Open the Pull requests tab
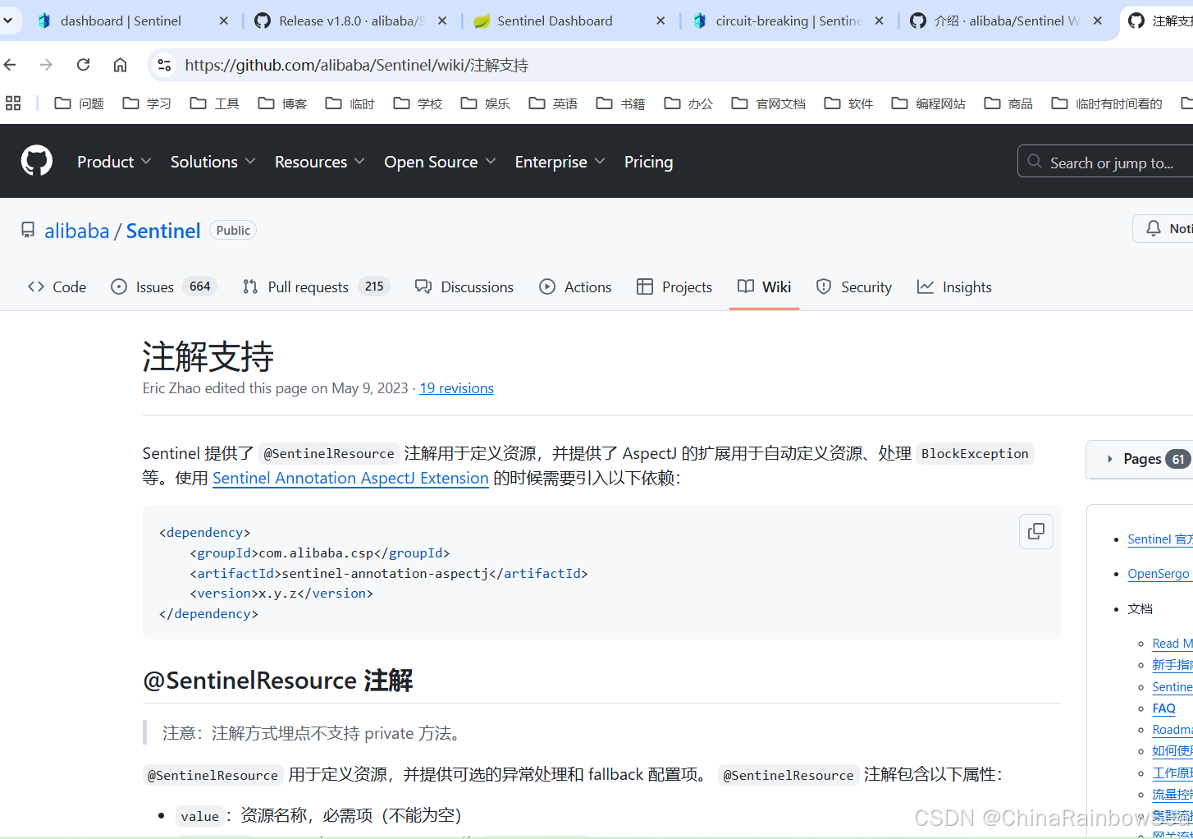Image resolution: width=1193 pixels, height=839 pixels. pos(308,287)
